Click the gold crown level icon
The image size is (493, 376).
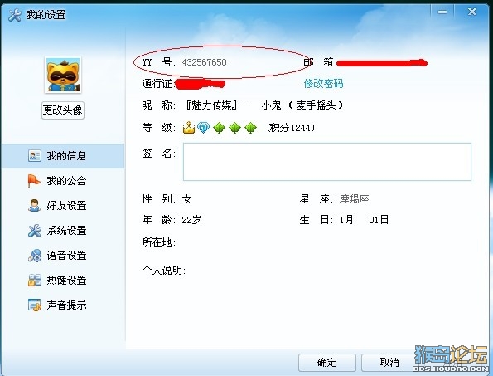pyautogui.click(x=189, y=128)
